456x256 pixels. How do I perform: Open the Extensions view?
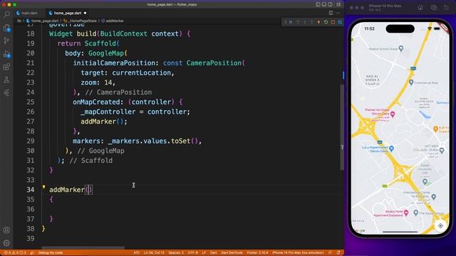point(6,67)
